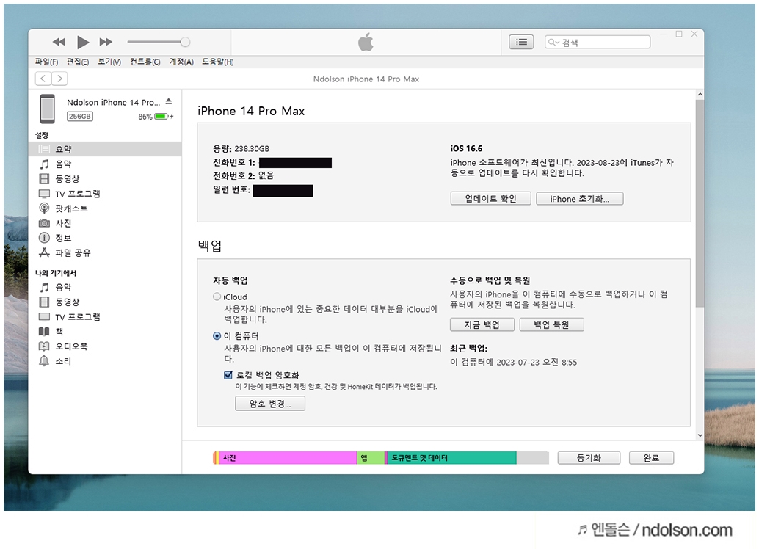Select 요약 summary in settings sidebar
The height and width of the screenshot is (549, 759).
tap(106, 149)
